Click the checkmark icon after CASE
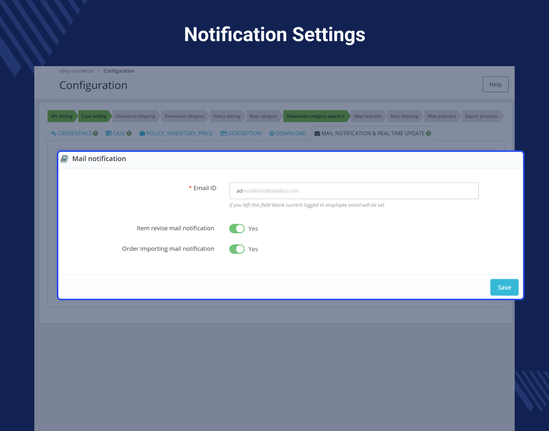Viewport: 549px width, 431px height. (x=129, y=133)
